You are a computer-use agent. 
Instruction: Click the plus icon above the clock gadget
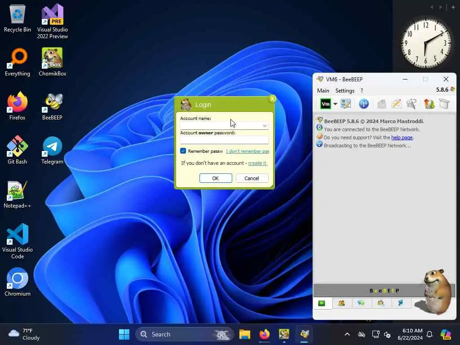click(x=453, y=7)
